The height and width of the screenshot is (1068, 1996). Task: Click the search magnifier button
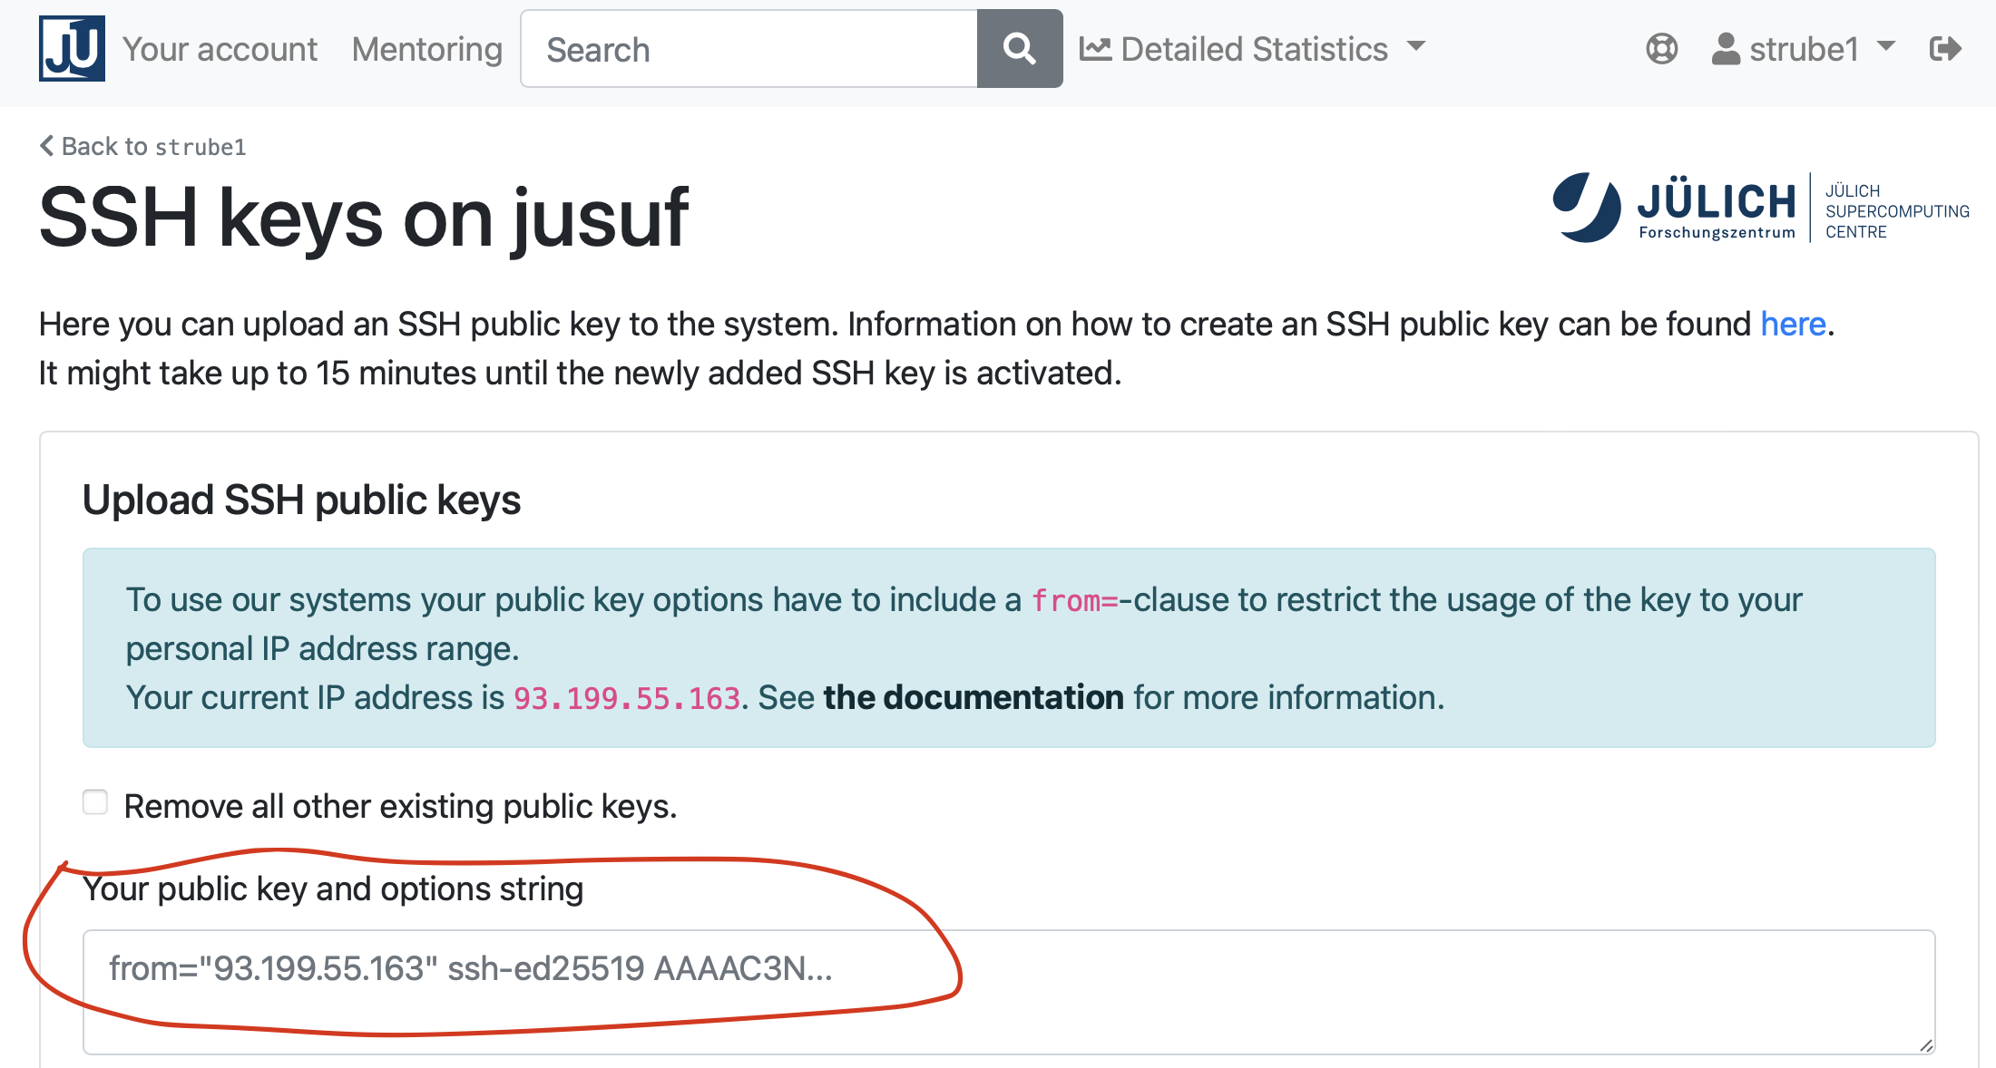(x=1019, y=49)
